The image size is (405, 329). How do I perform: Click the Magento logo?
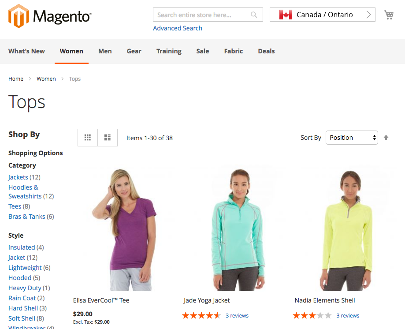50,16
